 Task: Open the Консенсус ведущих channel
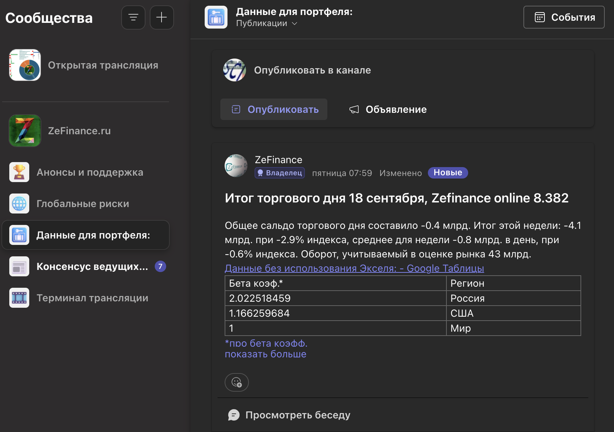[x=86, y=266]
